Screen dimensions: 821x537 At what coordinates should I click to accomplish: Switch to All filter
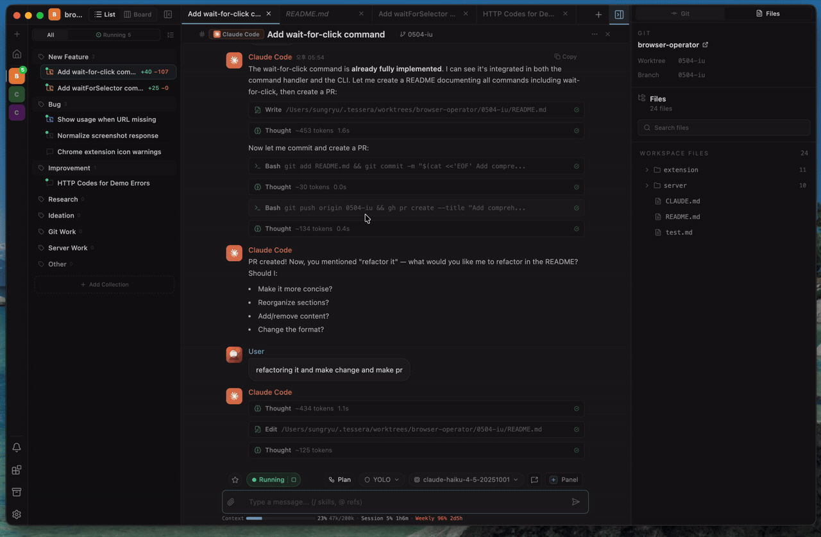pyautogui.click(x=50, y=35)
